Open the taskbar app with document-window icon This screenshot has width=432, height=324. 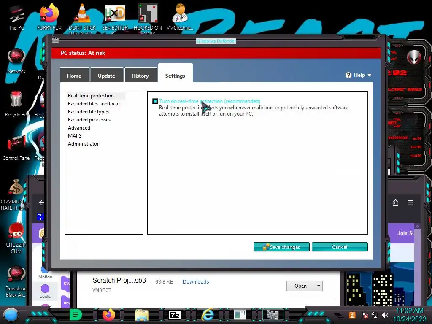pyautogui.click(x=240, y=315)
